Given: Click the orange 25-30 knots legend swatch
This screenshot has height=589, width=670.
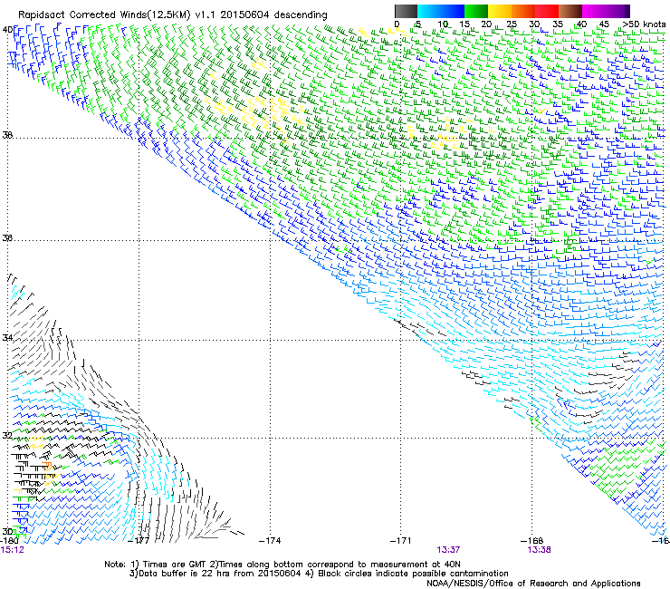Looking at the screenshot, I should click(x=523, y=11).
